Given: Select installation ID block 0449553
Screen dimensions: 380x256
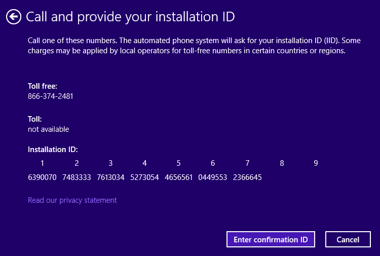Looking at the screenshot, I should [213, 177].
